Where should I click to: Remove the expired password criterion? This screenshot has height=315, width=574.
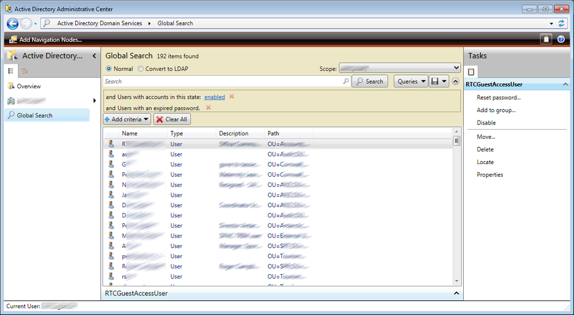pyautogui.click(x=208, y=107)
